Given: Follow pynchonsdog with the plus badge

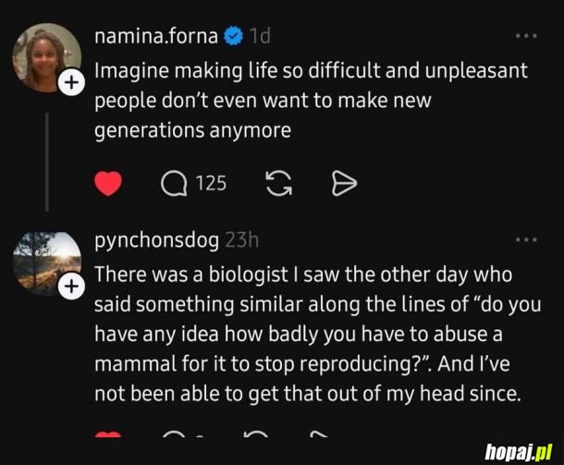Looking at the screenshot, I should pos(71,287).
